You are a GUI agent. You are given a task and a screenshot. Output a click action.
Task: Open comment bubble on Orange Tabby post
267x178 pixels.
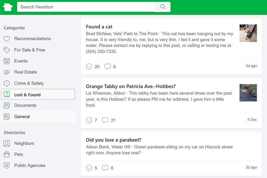(105, 120)
